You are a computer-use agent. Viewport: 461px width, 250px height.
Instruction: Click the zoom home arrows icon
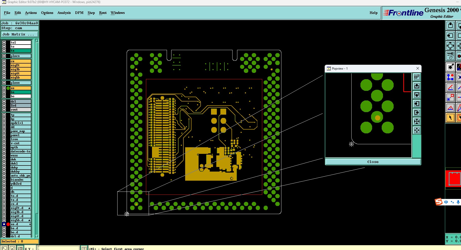tap(450, 46)
